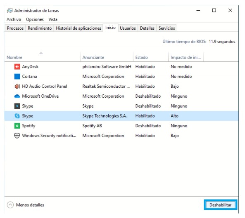Click the dark Skype icon (disabled entry)
Screen dimensions: 245x218
[17, 106]
